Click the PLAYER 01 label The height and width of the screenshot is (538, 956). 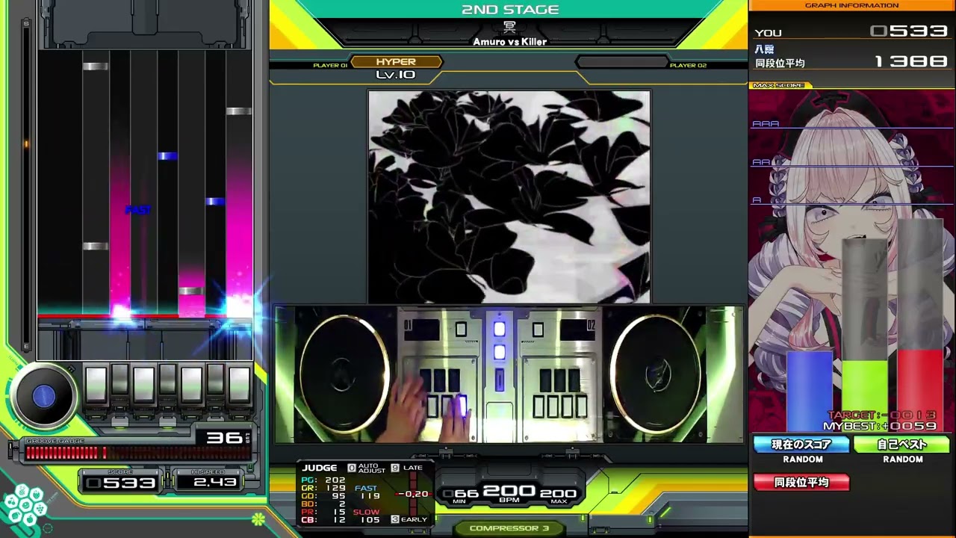[330, 66]
